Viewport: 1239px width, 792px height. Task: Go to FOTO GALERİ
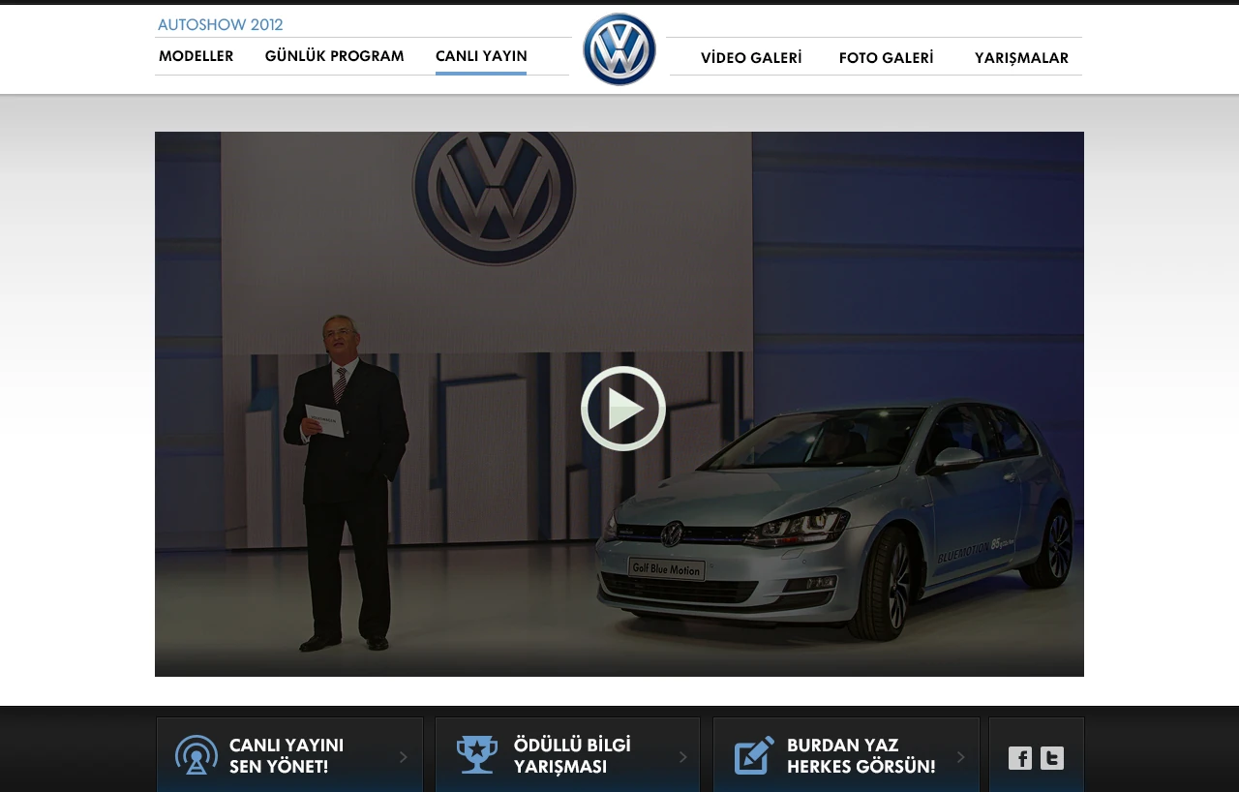[887, 58]
